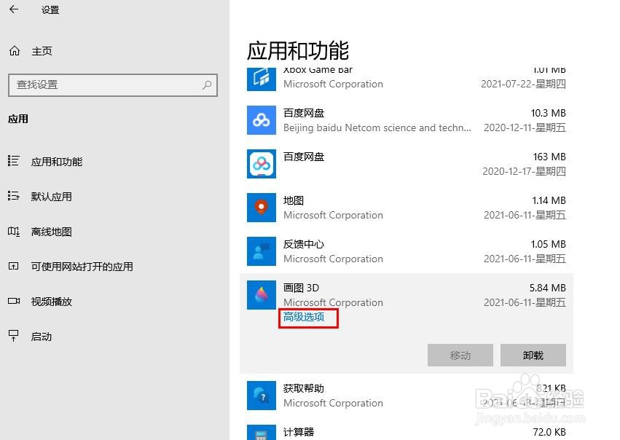Click the white 百度网盘 163 MB icon

(262, 164)
